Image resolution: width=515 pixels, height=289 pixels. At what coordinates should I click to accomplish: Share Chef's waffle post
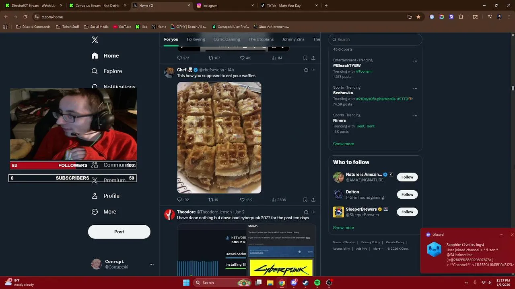(313, 199)
